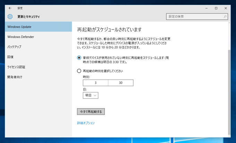Open the 開発者向け section

(39, 77)
